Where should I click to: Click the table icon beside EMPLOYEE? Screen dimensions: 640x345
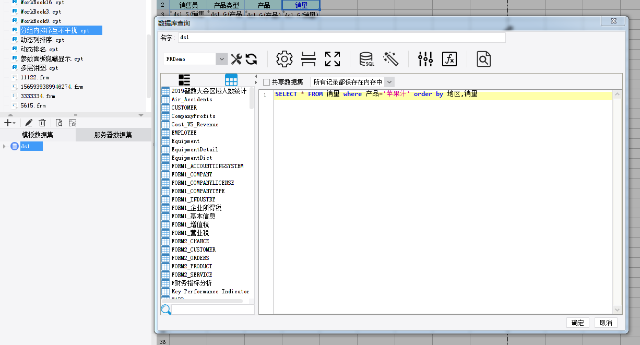click(x=165, y=133)
